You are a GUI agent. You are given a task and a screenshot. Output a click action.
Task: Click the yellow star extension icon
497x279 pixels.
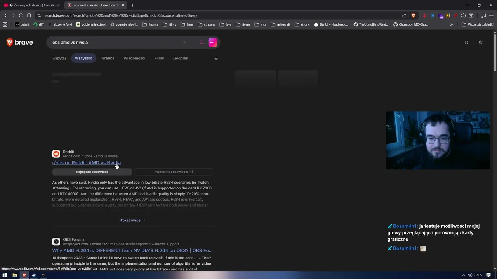448,15
